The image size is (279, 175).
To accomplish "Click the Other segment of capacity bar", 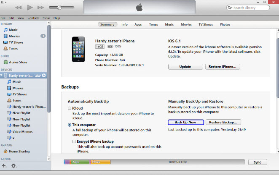I will 100,162.
